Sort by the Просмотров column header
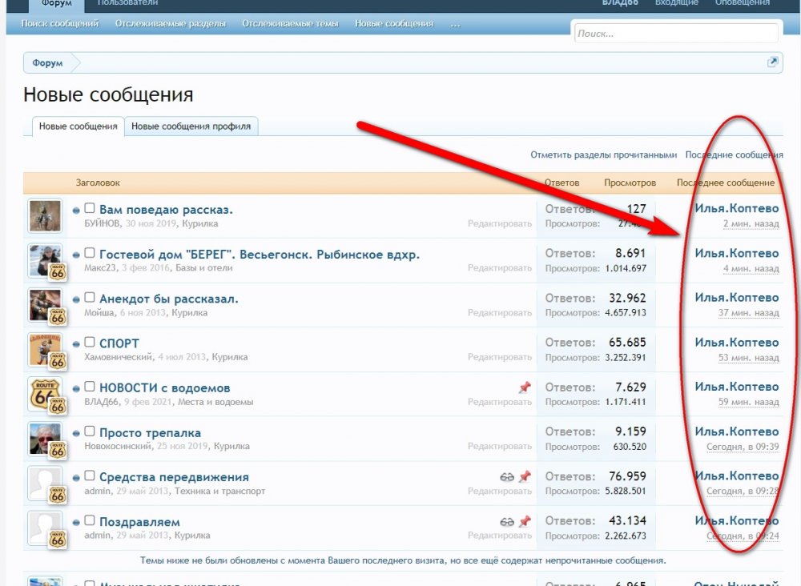801x586 pixels. (630, 183)
